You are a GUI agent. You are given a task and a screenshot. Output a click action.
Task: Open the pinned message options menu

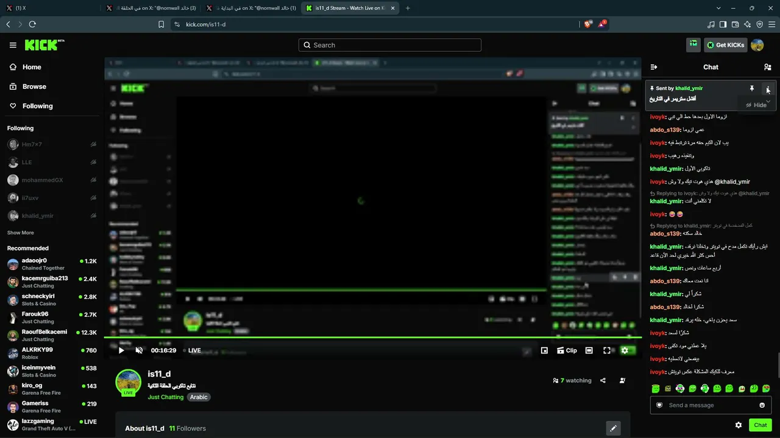[768, 89]
